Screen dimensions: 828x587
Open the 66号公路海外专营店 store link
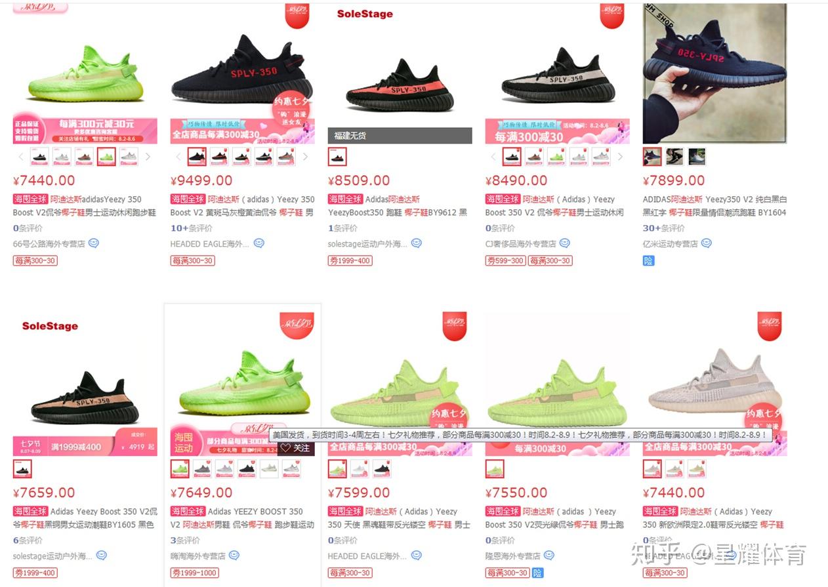[49, 243]
